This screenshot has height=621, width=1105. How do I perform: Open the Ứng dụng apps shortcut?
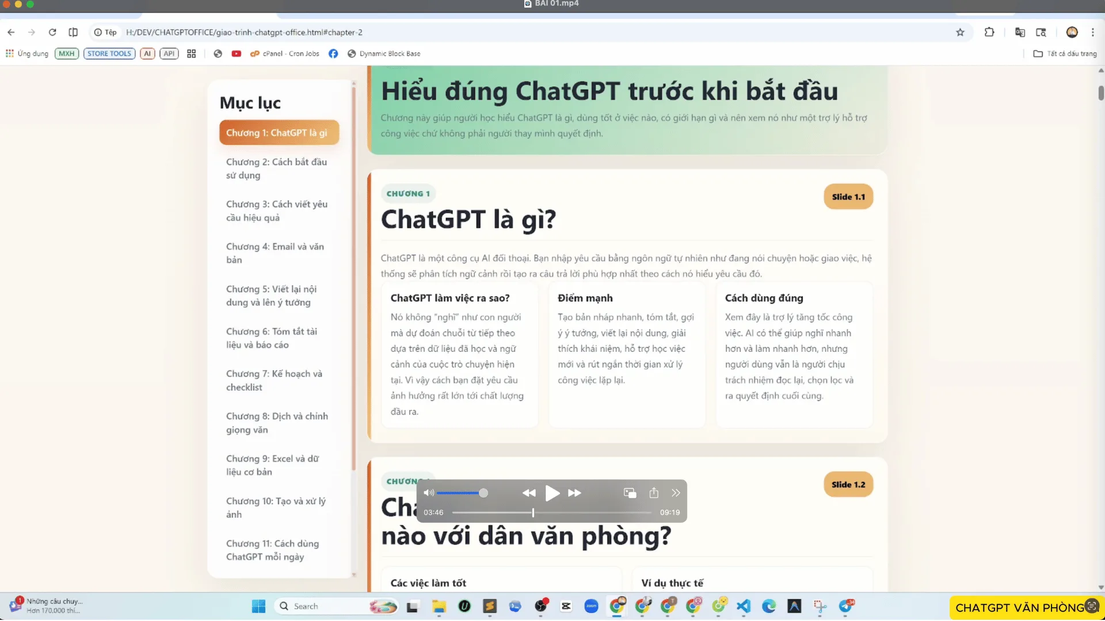click(x=27, y=53)
